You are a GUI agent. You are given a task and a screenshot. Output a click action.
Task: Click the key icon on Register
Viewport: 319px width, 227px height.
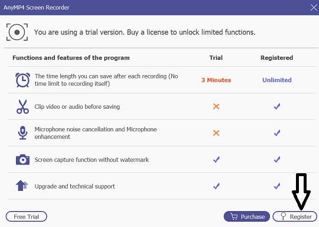tap(283, 216)
